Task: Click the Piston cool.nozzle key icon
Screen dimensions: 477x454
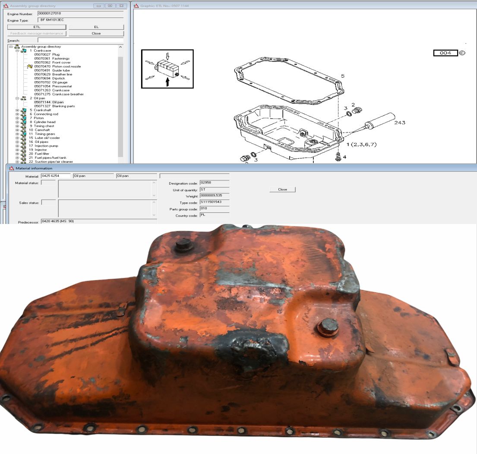Action: tap(29, 66)
